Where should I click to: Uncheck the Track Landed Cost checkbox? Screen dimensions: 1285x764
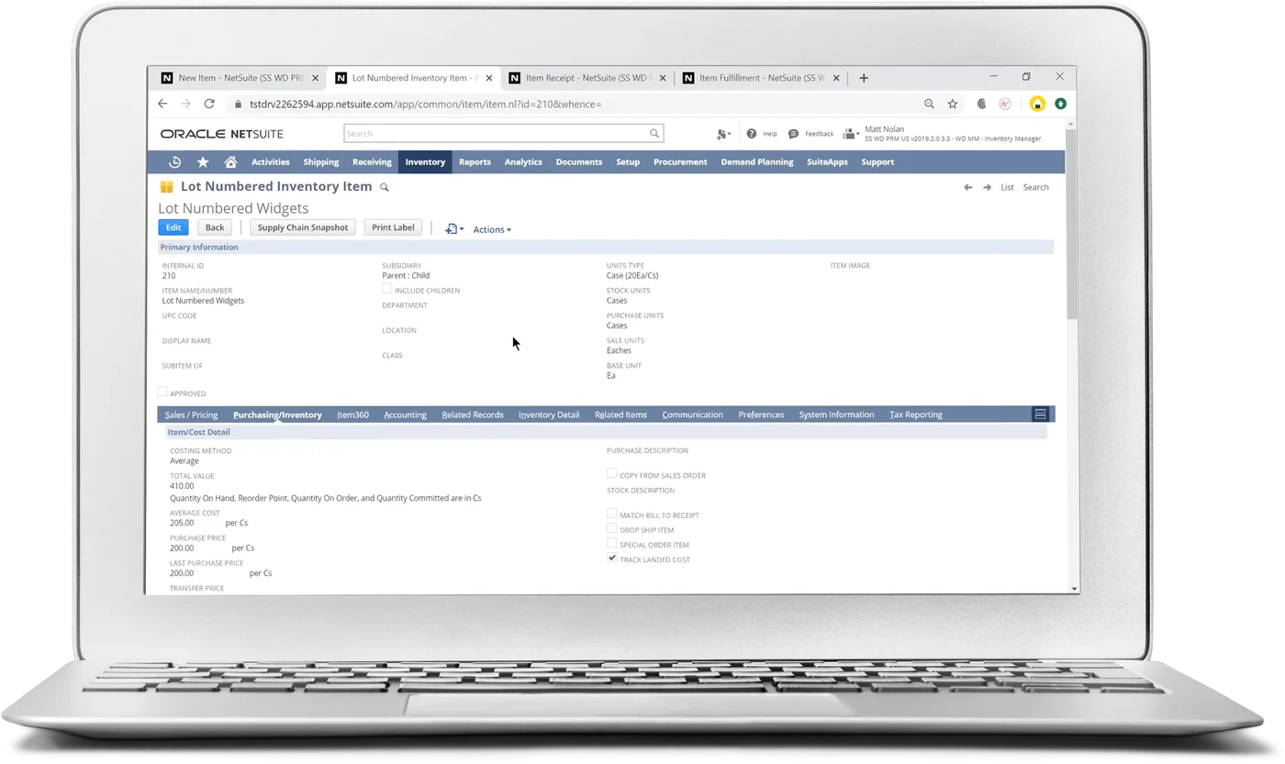tap(612, 558)
